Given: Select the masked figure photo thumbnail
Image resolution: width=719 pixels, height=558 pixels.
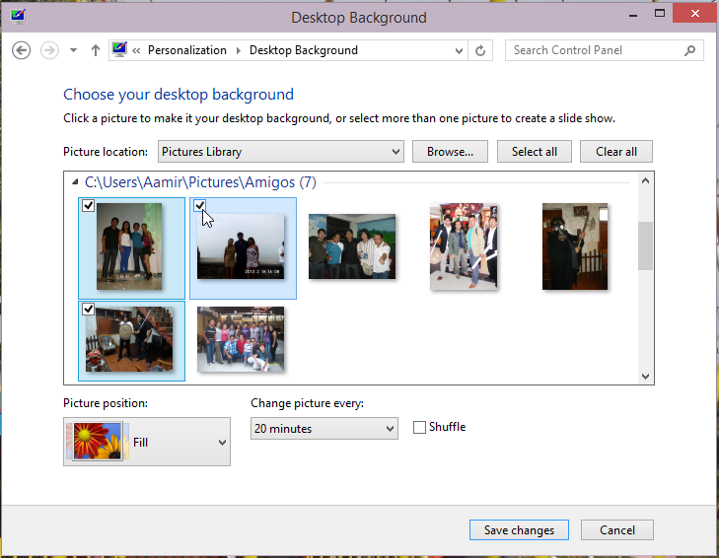Looking at the screenshot, I should tap(575, 246).
